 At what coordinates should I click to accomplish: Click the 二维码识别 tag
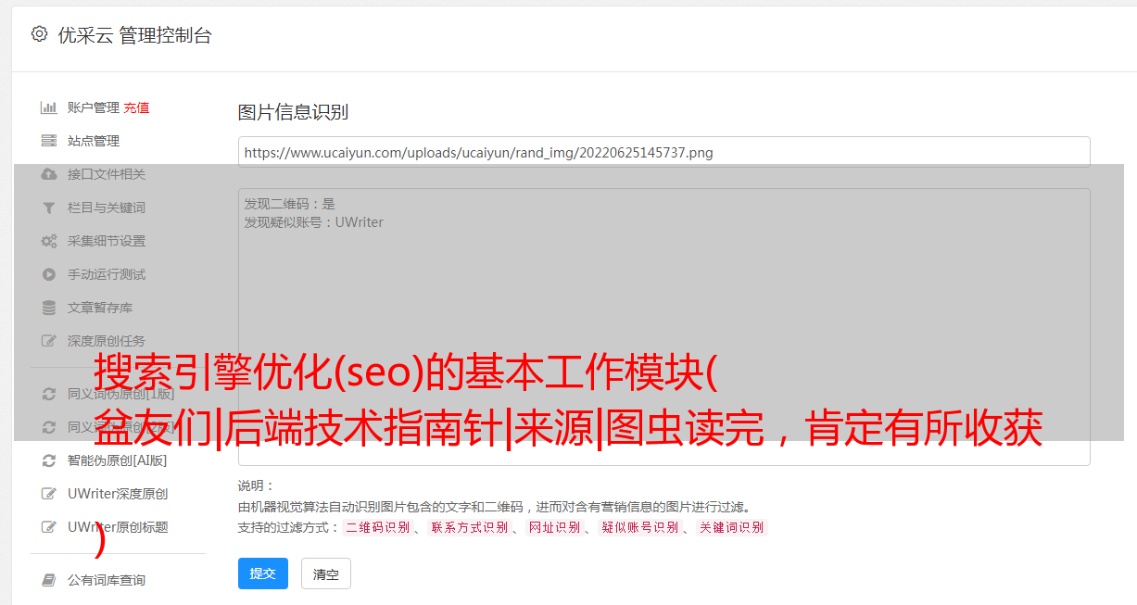click(x=377, y=527)
